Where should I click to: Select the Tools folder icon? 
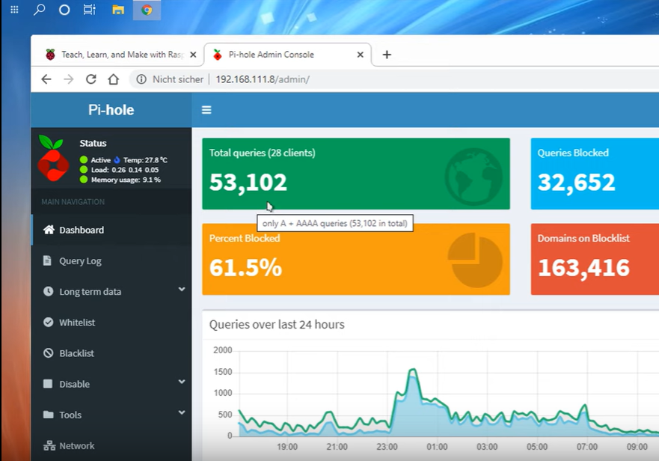pyautogui.click(x=49, y=415)
